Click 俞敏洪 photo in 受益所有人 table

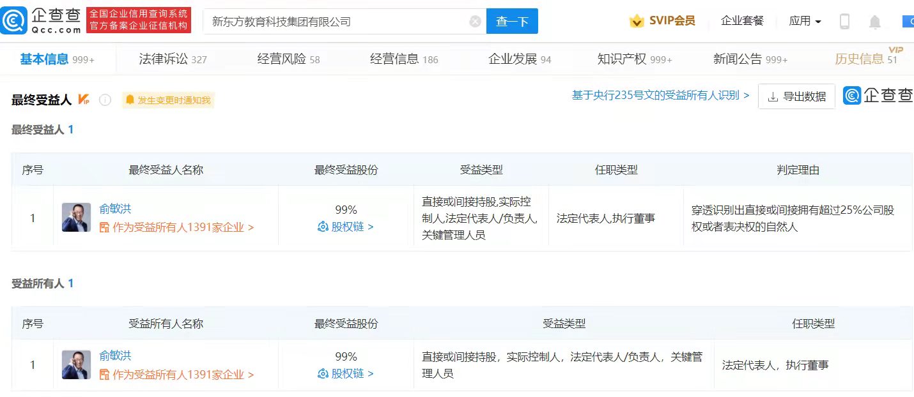point(76,364)
